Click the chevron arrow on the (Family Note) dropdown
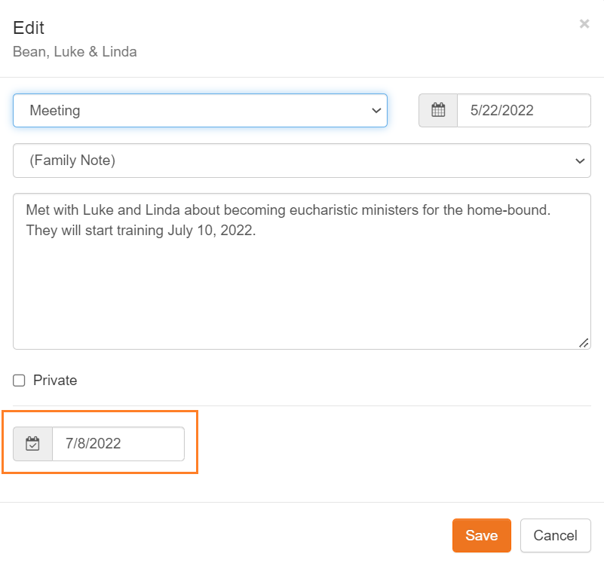 [580, 161]
